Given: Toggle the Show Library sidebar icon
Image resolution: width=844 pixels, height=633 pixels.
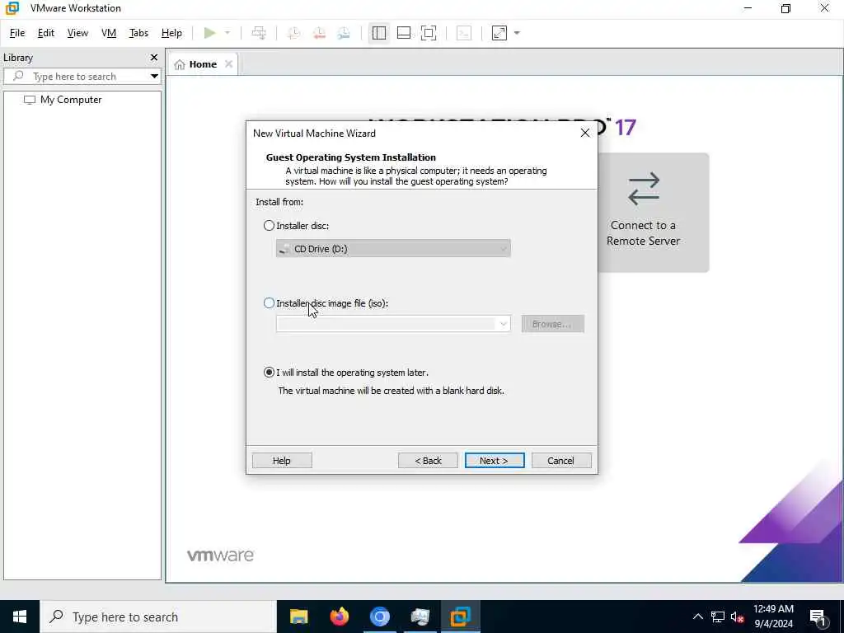Looking at the screenshot, I should tap(379, 33).
